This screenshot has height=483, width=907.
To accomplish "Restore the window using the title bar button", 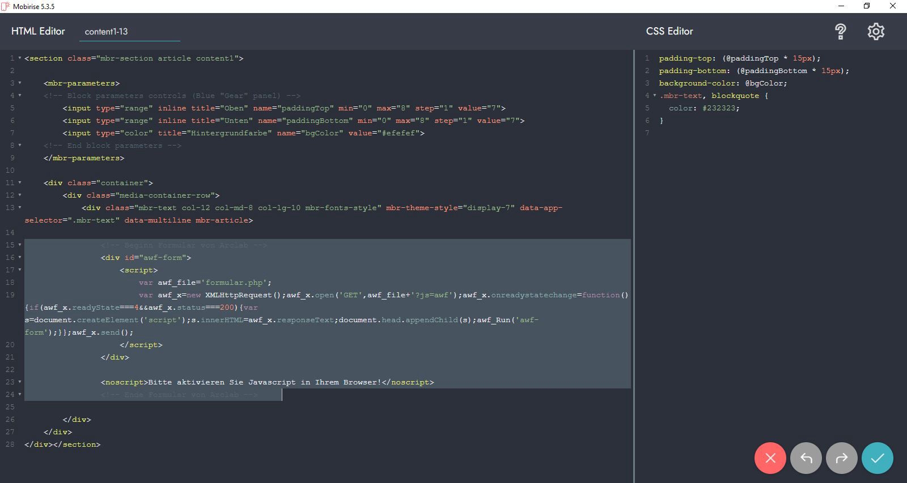I will coord(866,6).
